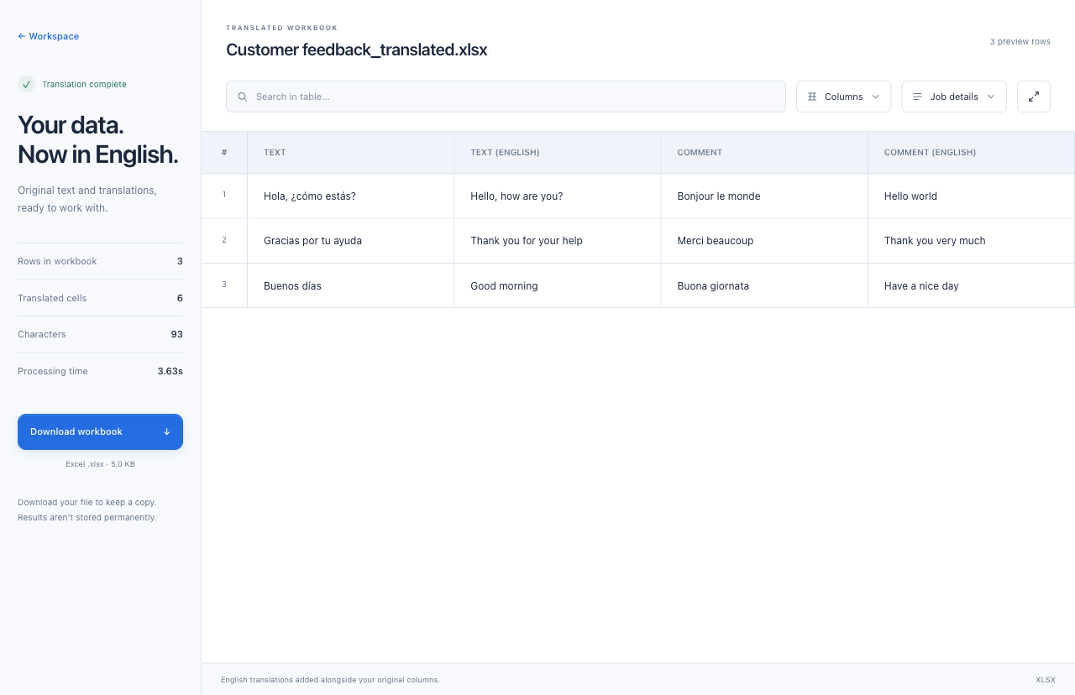The image size is (1075, 695).
Task: Open the Columns dropdown
Action: click(x=843, y=97)
